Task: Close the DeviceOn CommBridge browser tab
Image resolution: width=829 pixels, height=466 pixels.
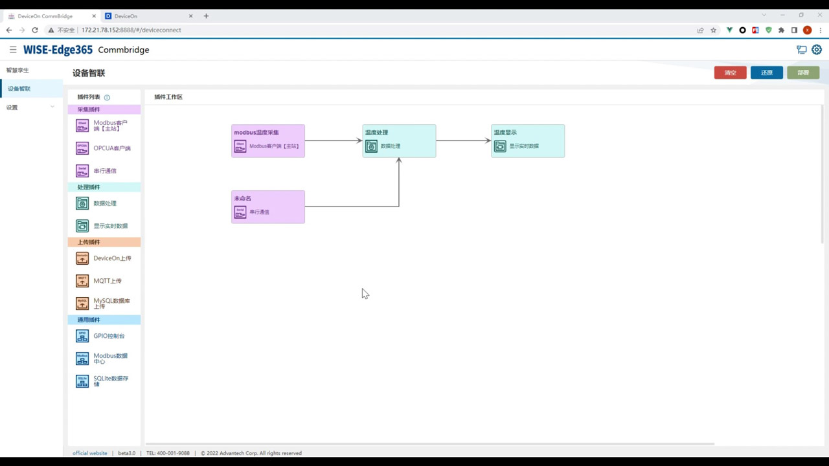Action: point(93,16)
